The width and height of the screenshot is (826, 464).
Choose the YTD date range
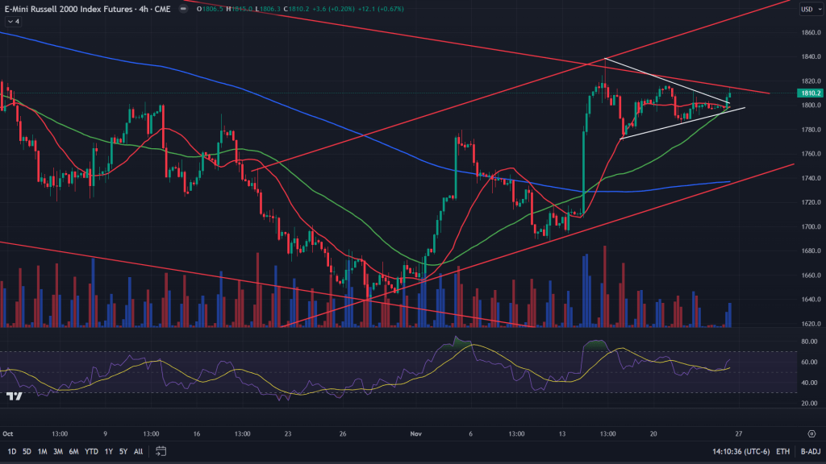(x=91, y=451)
